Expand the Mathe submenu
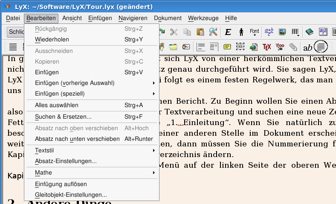Screen dimensions: 336x204 92,172
